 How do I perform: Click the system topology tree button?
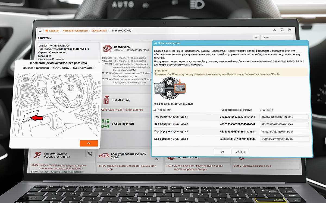click(x=256, y=38)
